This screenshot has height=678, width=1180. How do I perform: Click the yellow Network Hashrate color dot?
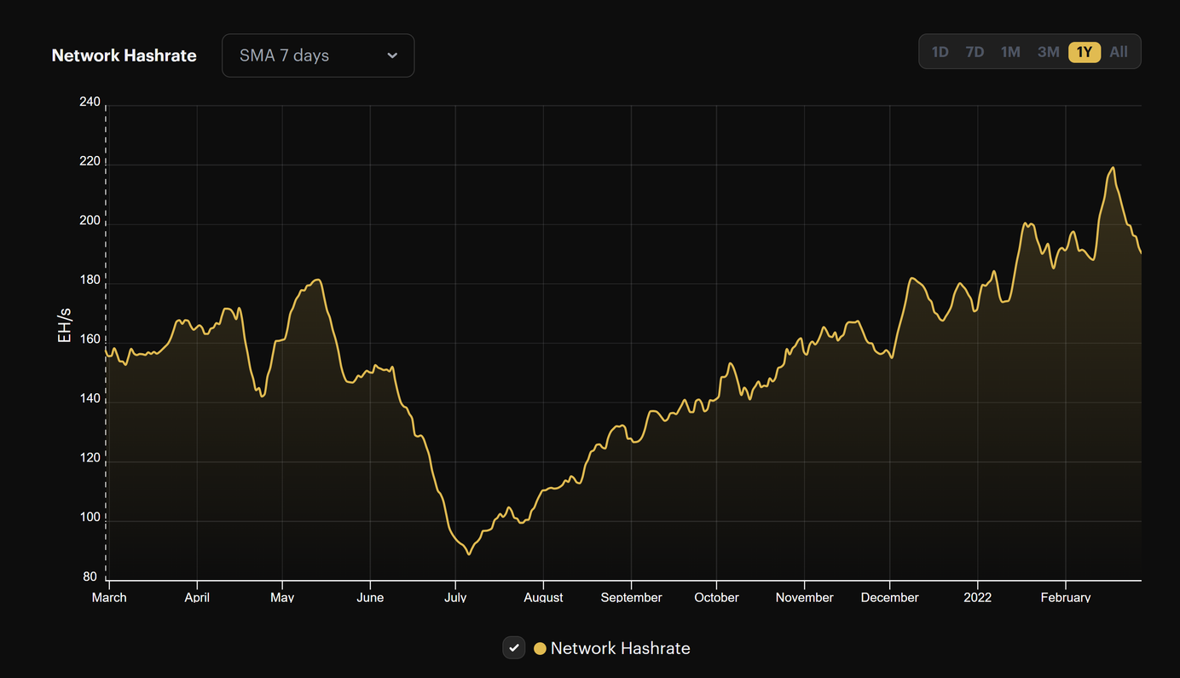[539, 648]
